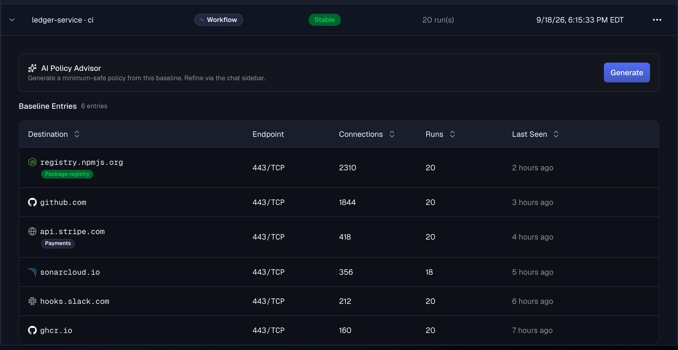Click the 2 hours ago timestamp
This screenshot has height=350, width=678.
(533, 168)
